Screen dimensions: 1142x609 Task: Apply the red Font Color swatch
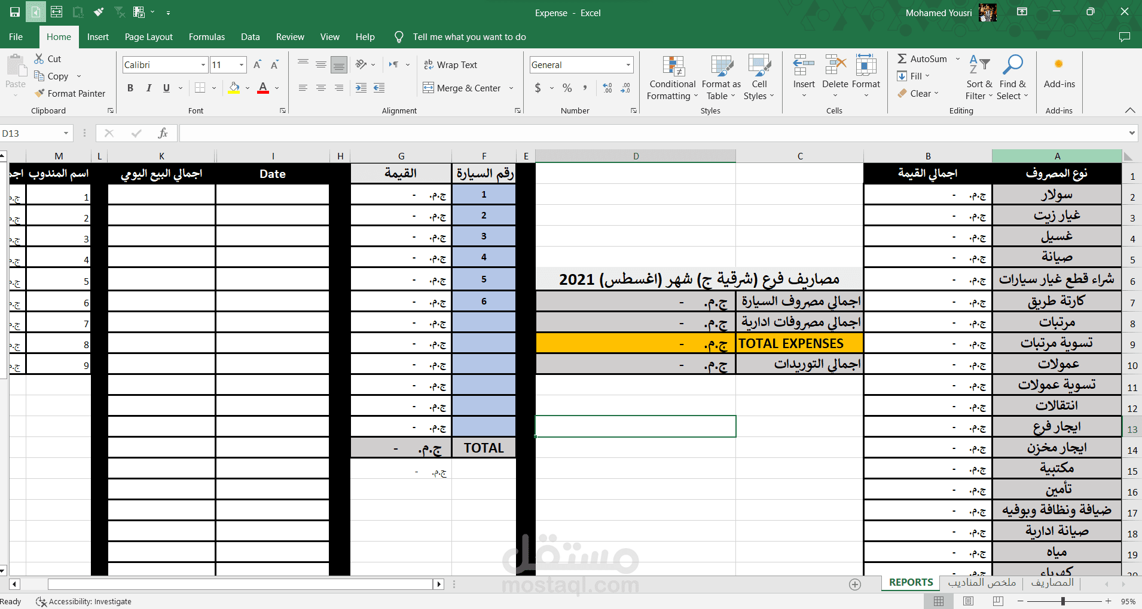(x=263, y=88)
